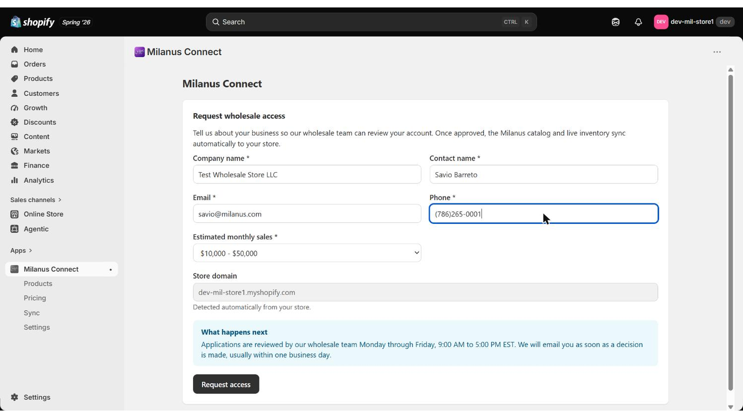Select Milanus Connect app in sidebar
This screenshot has width=743, height=418.
(61, 269)
